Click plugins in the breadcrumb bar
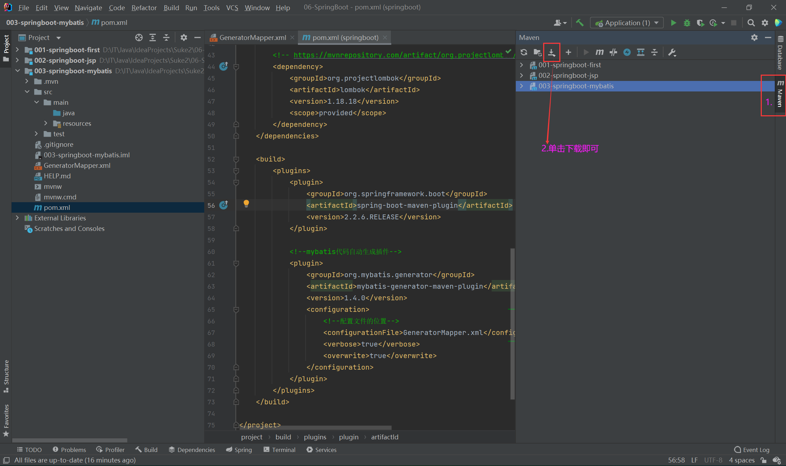The image size is (786, 466). pos(315,437)
